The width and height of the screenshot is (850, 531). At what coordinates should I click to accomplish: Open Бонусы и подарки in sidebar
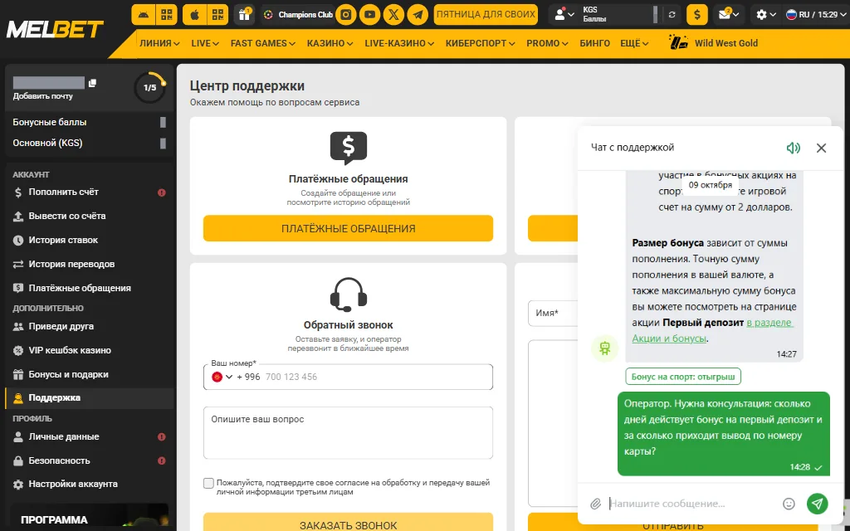pos(90,374)
